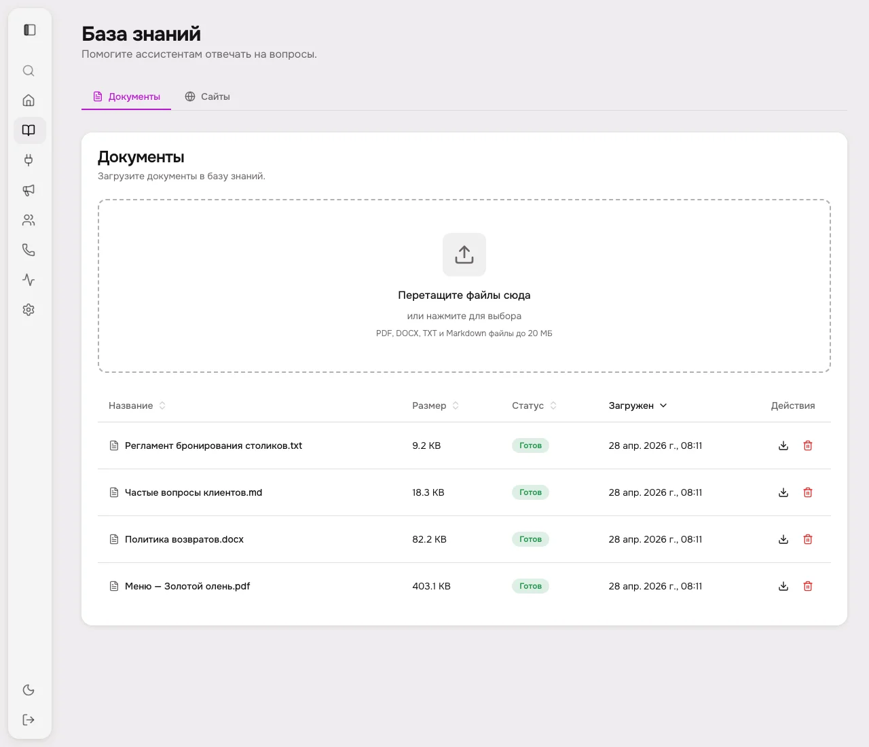Switch to the Сайты tab
This screenshot has width=869, height=747.
[207, 96]
